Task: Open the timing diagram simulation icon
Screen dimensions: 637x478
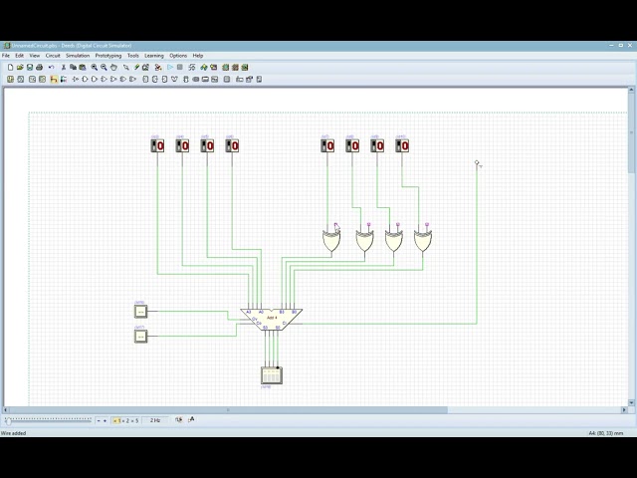Action: click(x=192, y=67)
